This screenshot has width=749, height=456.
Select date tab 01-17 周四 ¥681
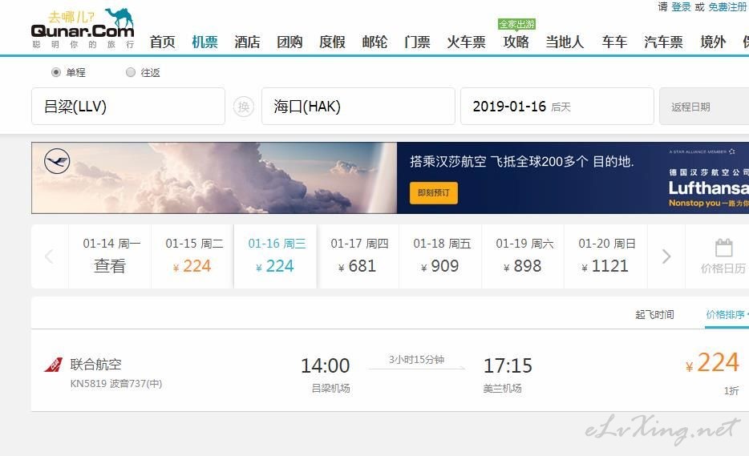coord(358,256)
